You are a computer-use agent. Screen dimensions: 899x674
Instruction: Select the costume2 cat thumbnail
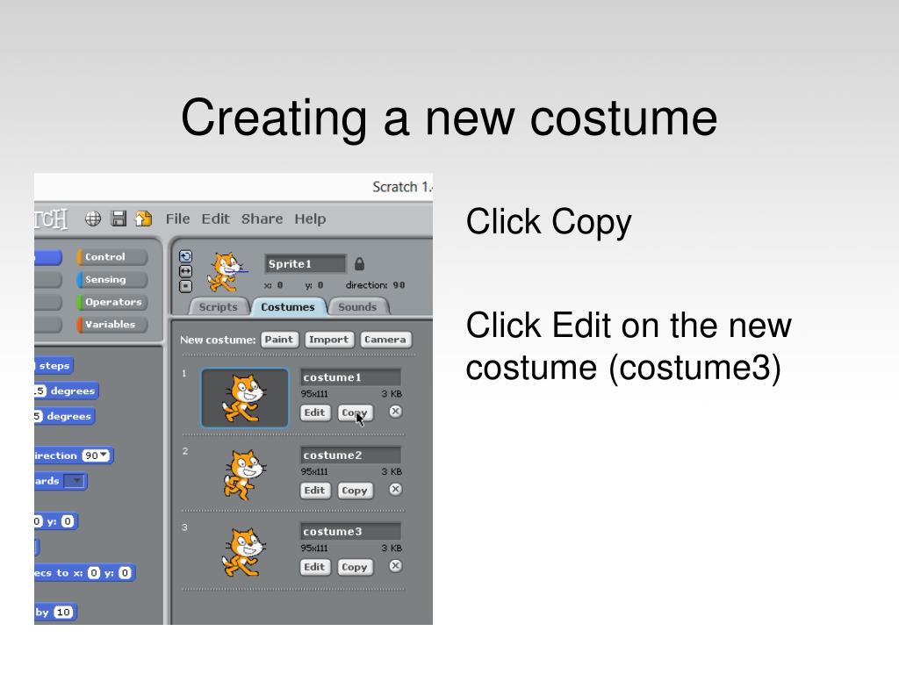[245, 475]
